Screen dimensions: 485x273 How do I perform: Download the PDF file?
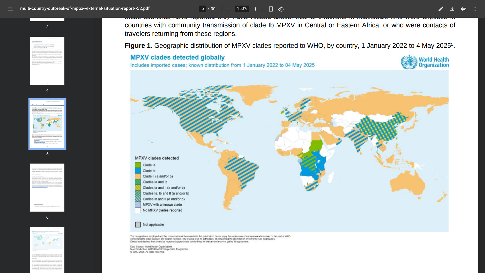[452, 9]
